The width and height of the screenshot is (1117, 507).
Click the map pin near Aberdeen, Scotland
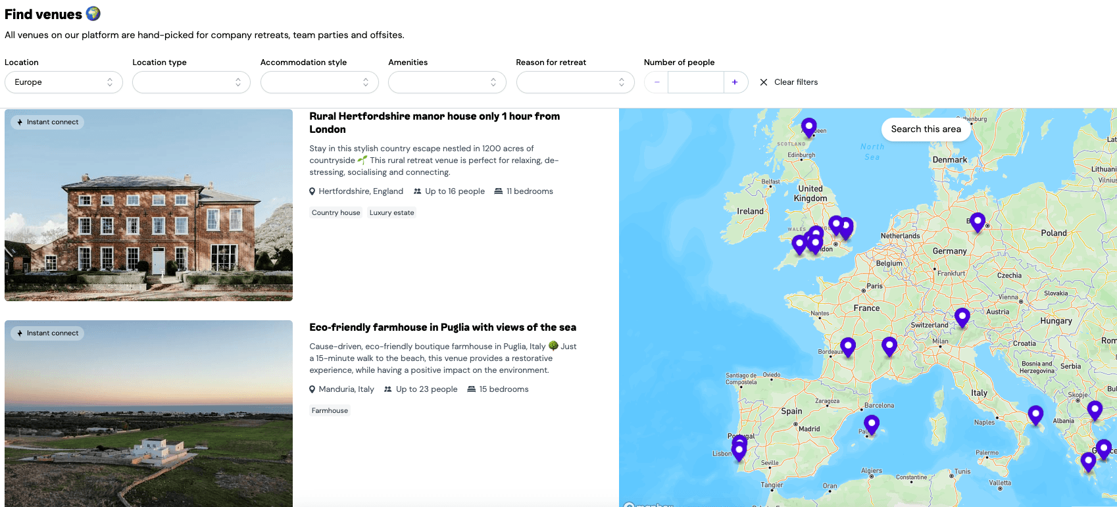(808, 127)
